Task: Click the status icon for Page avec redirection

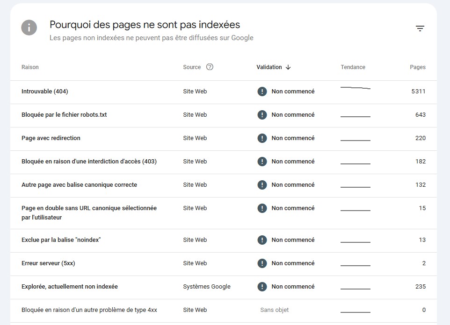Action: point(262,138)
